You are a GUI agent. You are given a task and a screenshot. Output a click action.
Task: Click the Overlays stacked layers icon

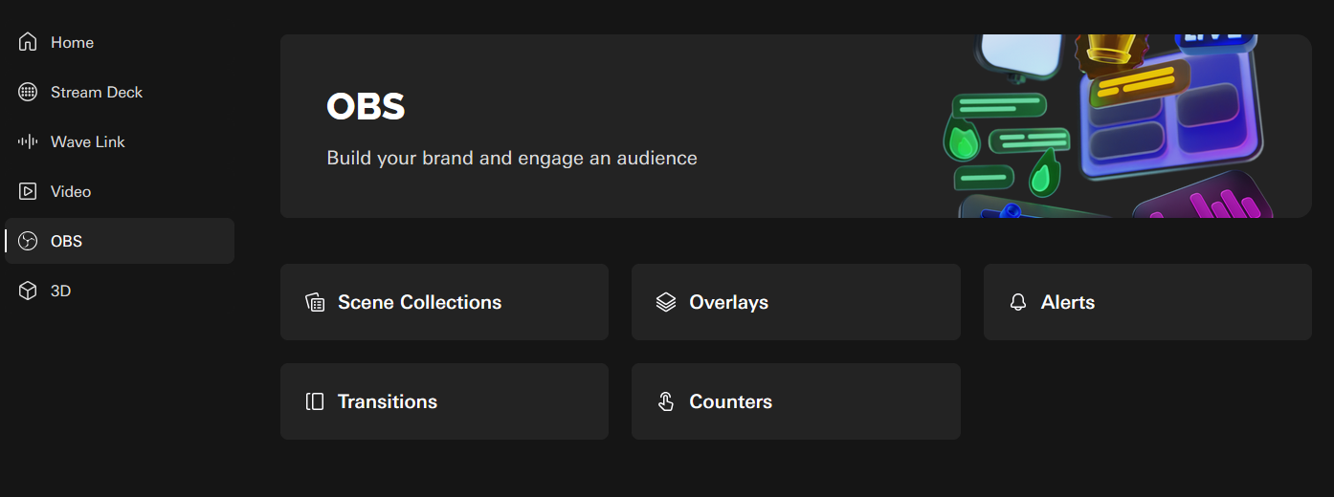[666, 302]
